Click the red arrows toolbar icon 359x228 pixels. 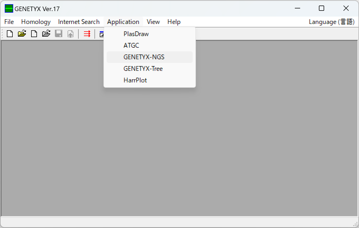coord(87,34)
